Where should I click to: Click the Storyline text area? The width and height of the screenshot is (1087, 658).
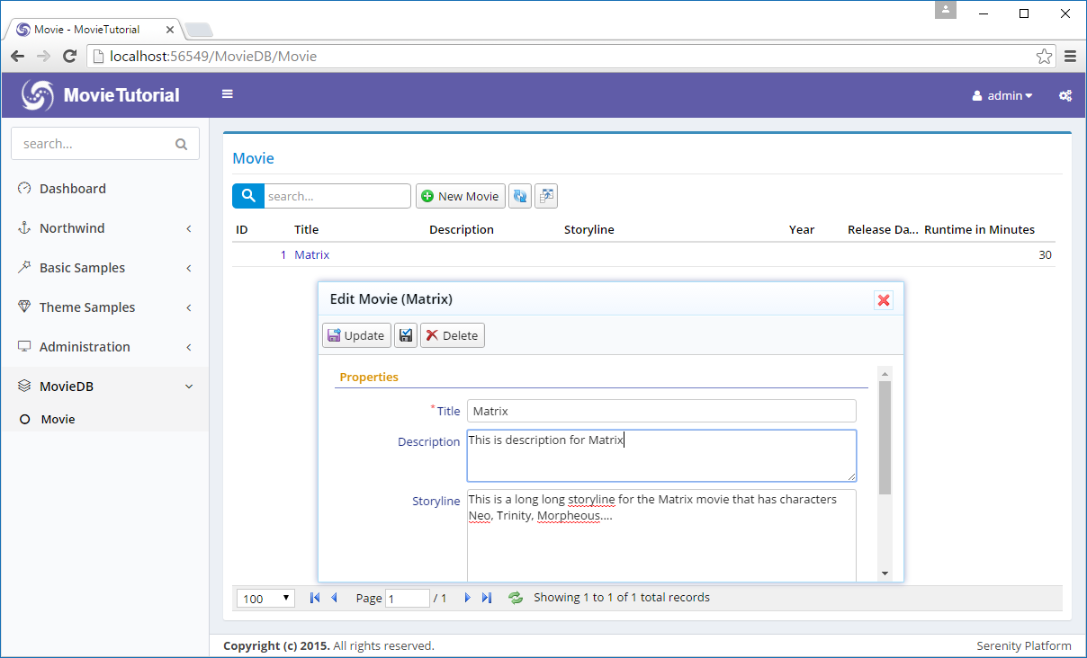tap(661, 535)
